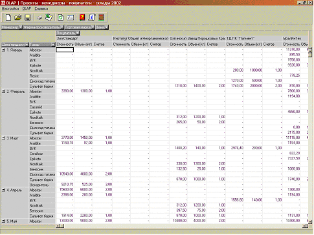Image resolution: width=314 pixels, height=235 pixels.
Task: Select the cell with value 280,00
Action: [235, 70]
